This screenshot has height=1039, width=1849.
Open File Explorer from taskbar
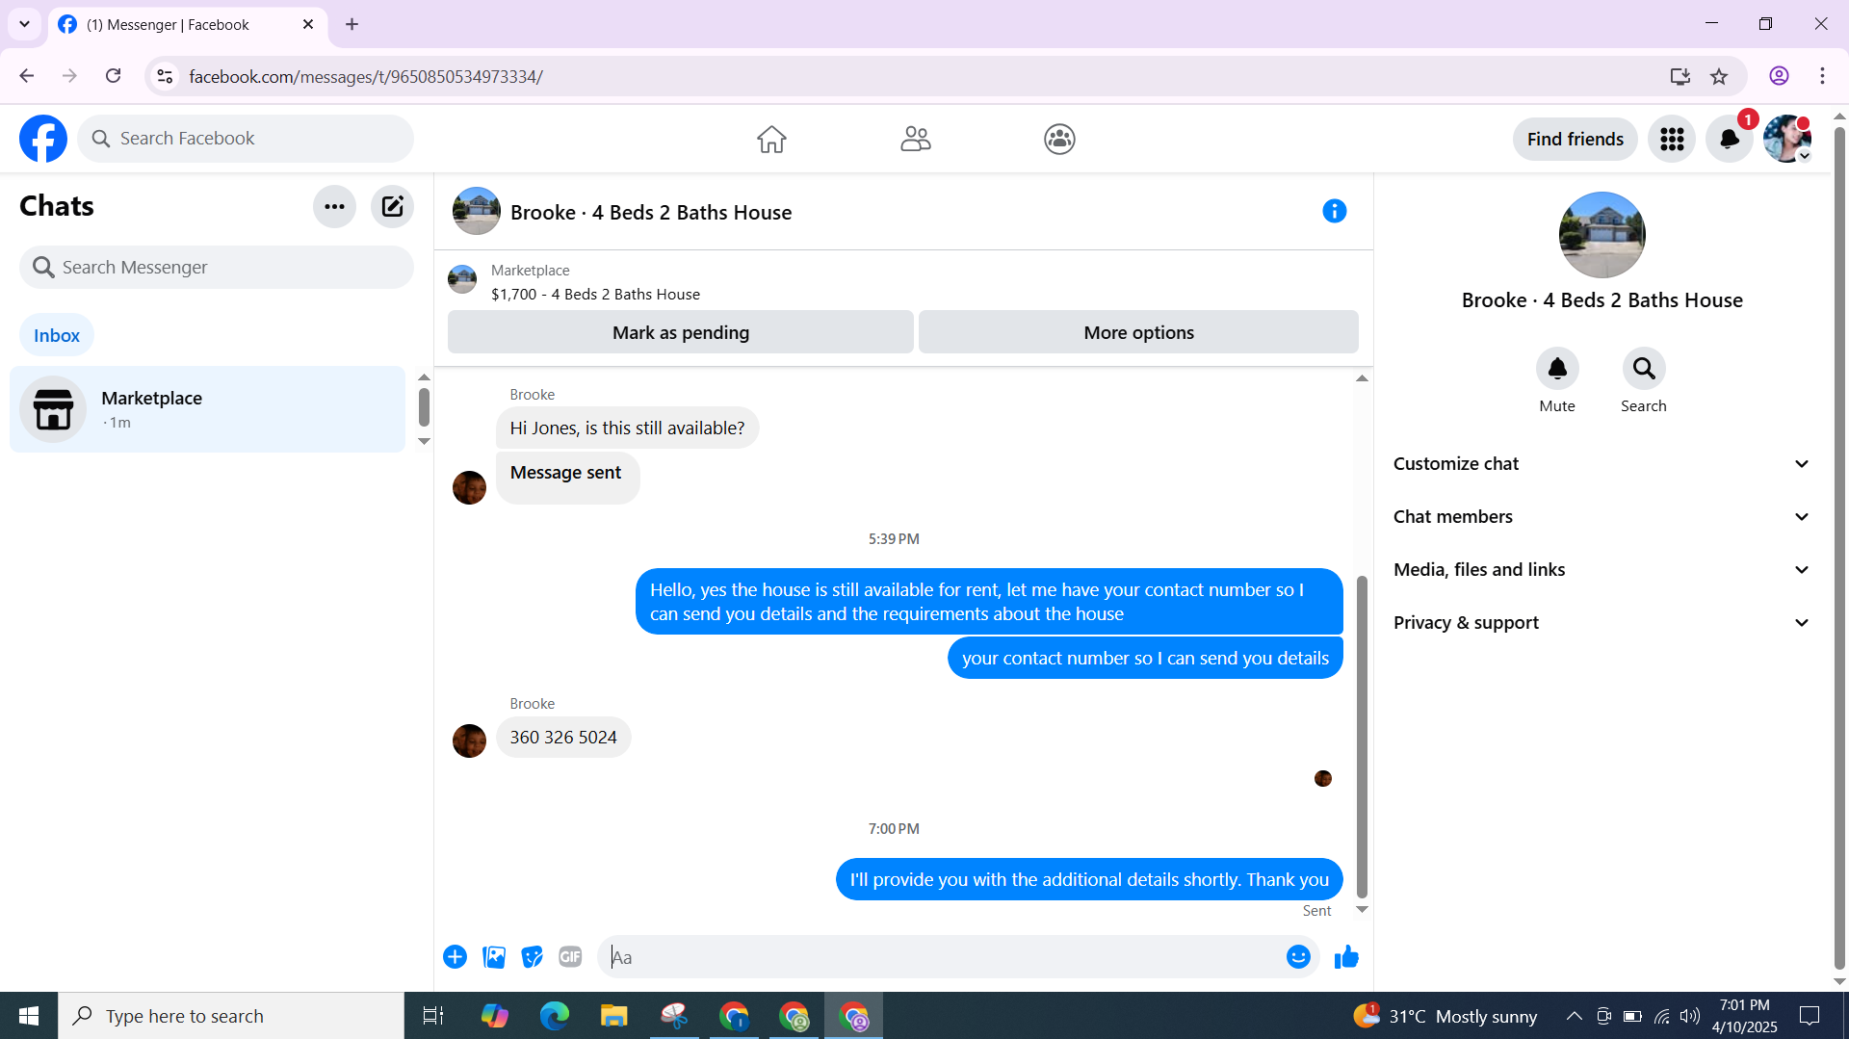[x=613, y=1016]
